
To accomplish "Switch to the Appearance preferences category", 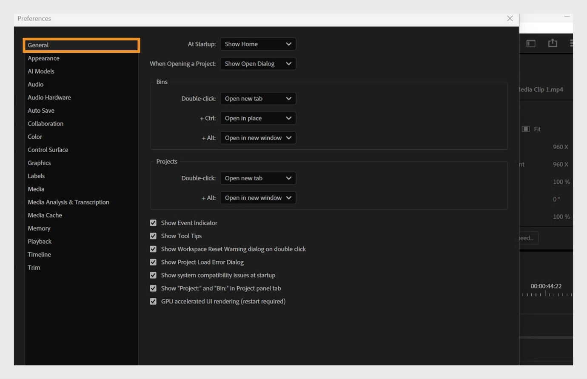I will pyautogui.click(x=43, y=58).
